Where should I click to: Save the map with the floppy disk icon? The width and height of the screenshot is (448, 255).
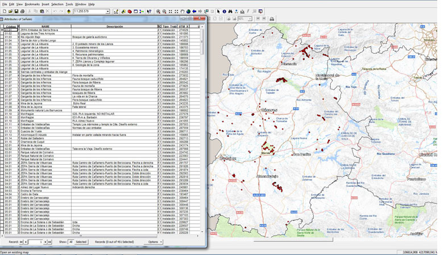(x=16, y=11)
